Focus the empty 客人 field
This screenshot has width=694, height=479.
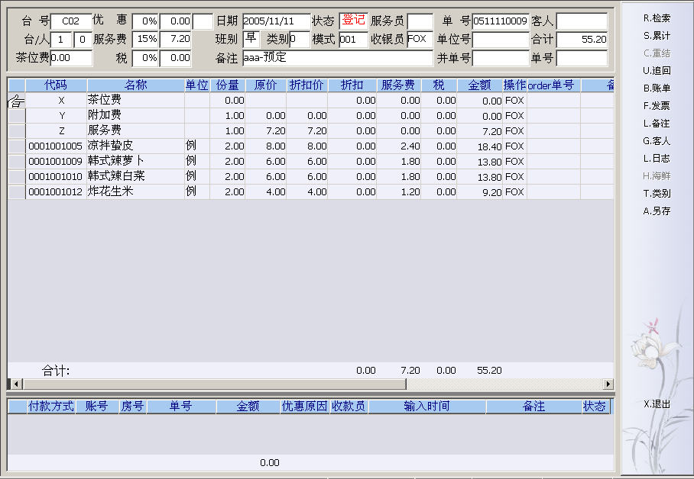point(582,21)
